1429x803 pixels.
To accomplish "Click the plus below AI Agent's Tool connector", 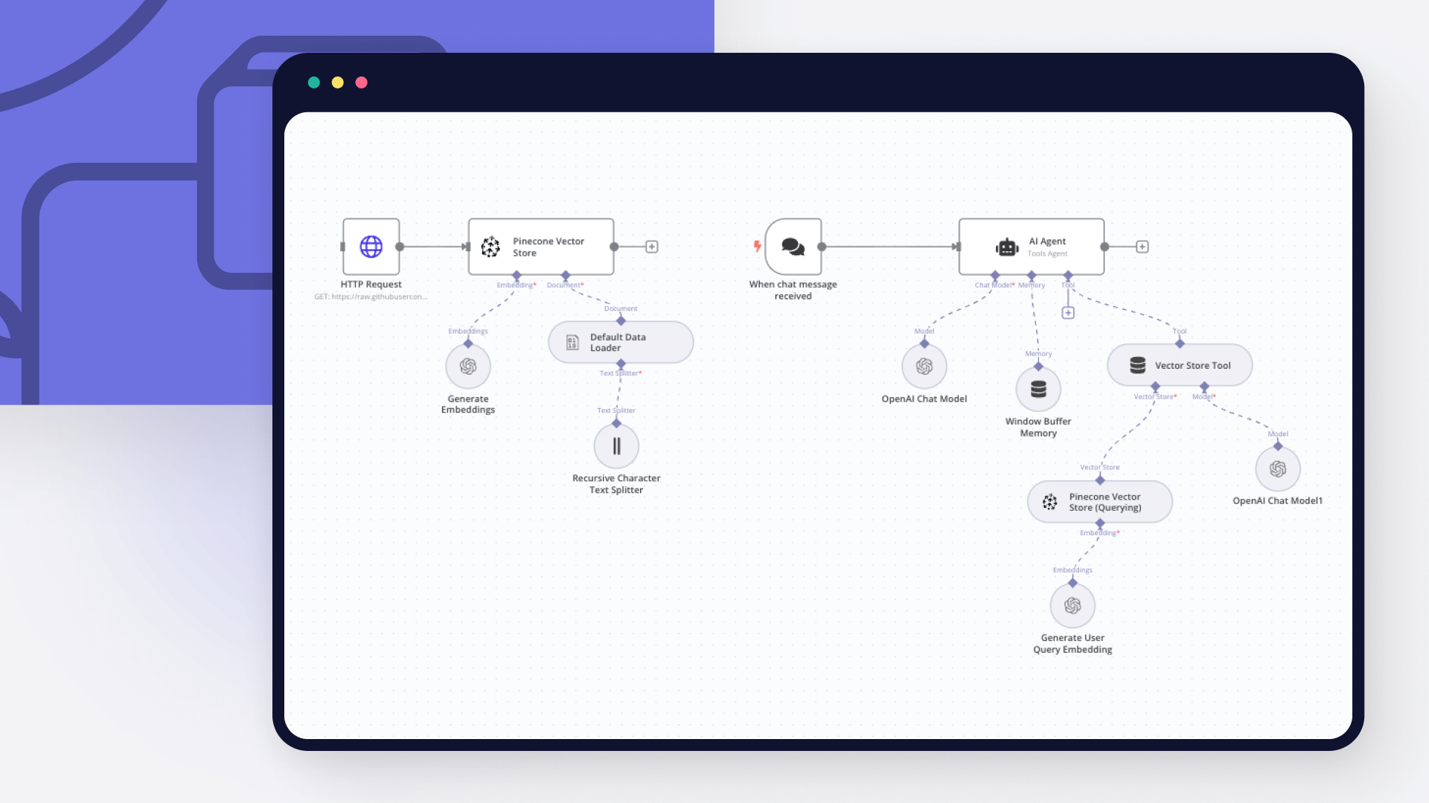I will click(x=1068, y=312).
